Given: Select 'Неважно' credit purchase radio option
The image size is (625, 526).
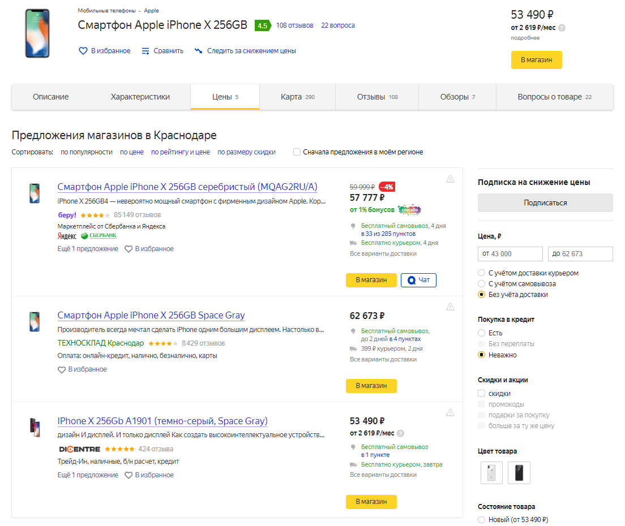Looking at the screenshot, I should pyautogui.click(x=482, y=355).
